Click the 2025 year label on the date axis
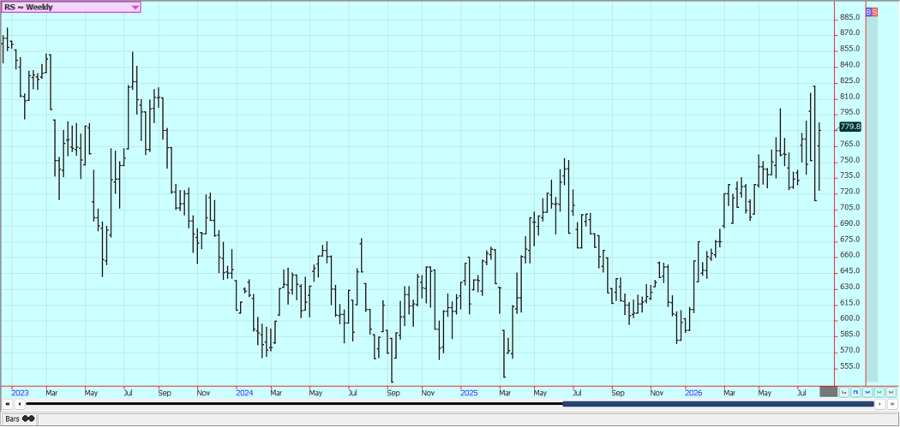Screen dimensions: 900x427 click(x=469, y=393)
